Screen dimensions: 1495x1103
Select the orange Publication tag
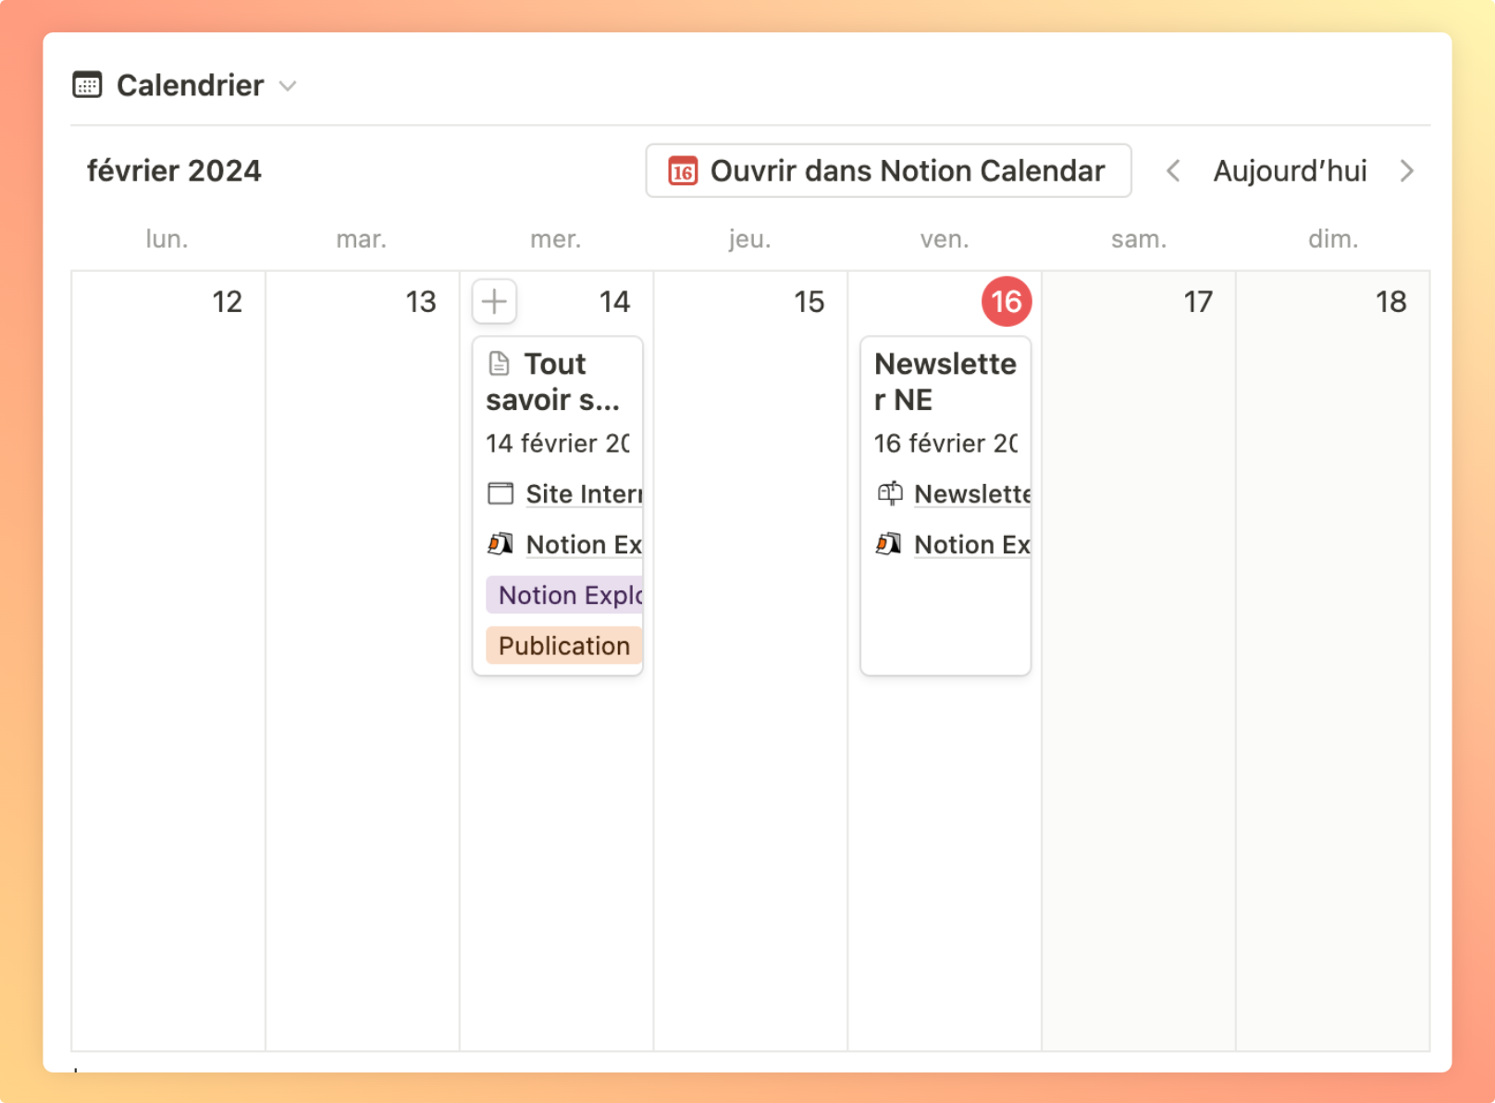[562, 646]
